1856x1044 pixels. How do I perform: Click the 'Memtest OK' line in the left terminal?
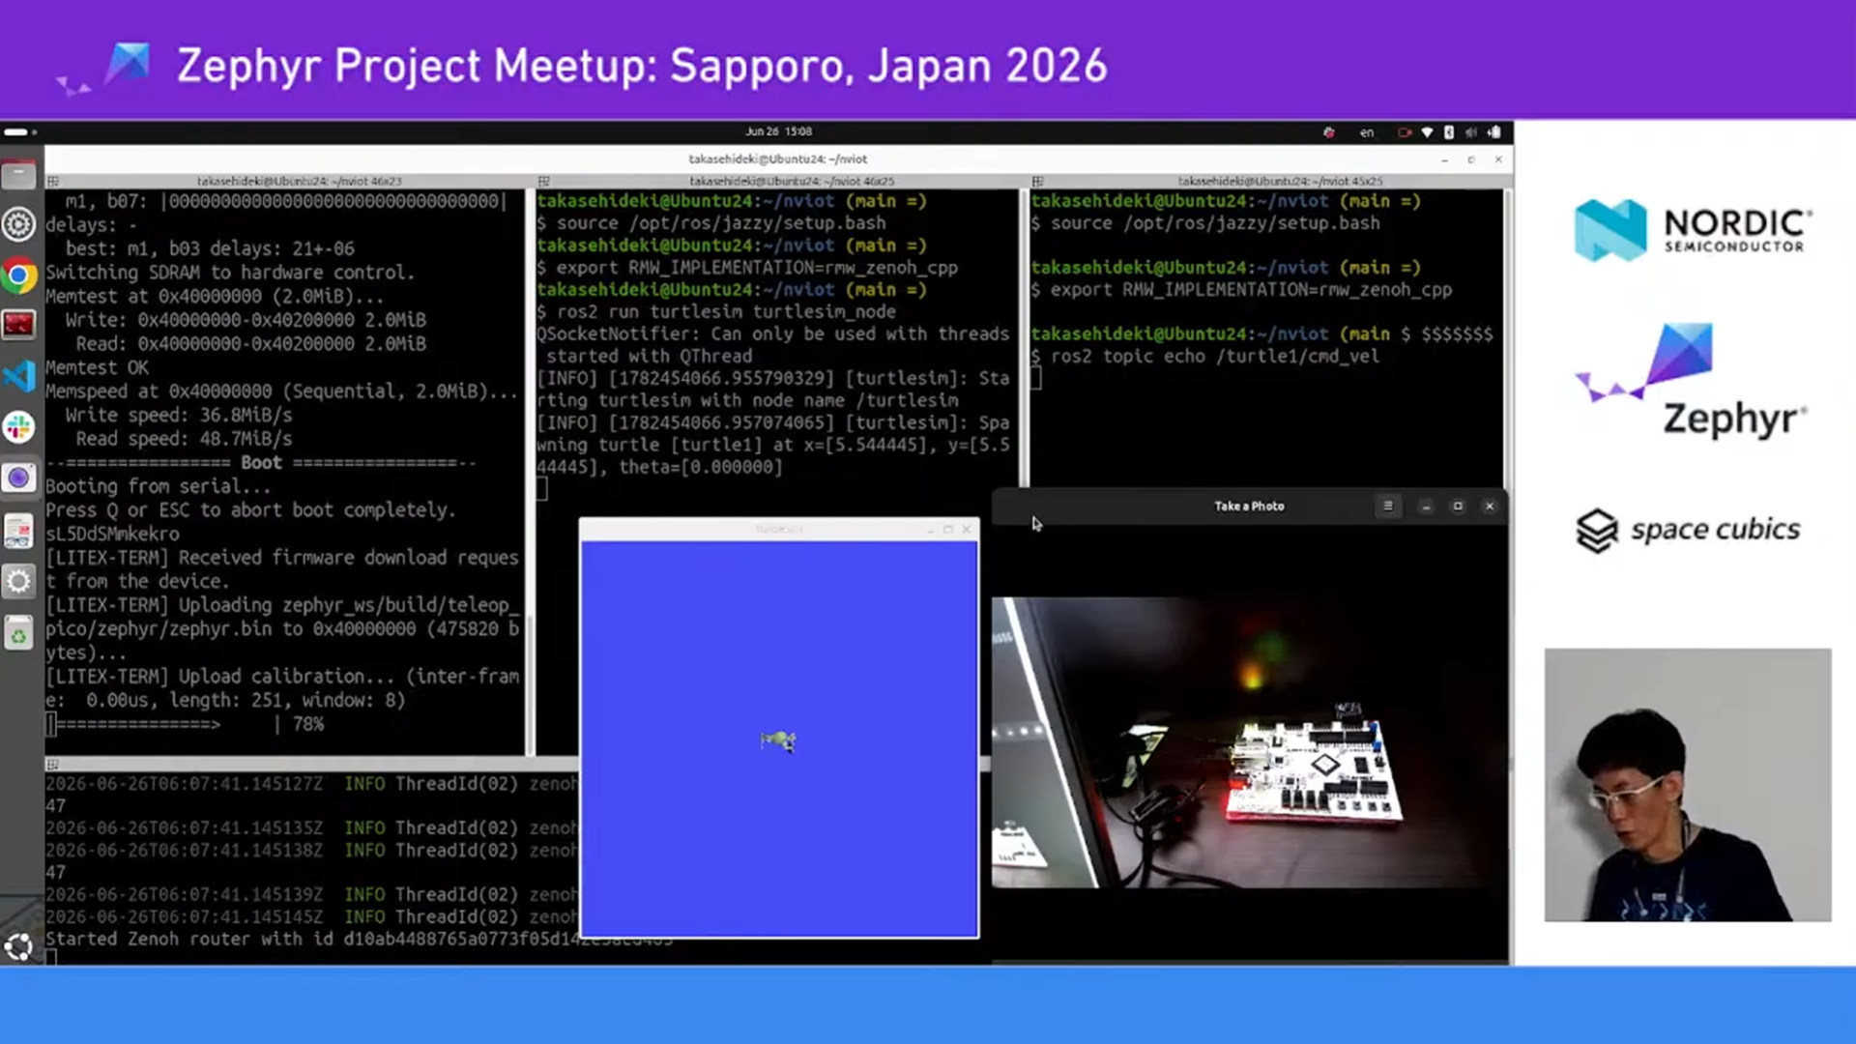coord(98,367)
